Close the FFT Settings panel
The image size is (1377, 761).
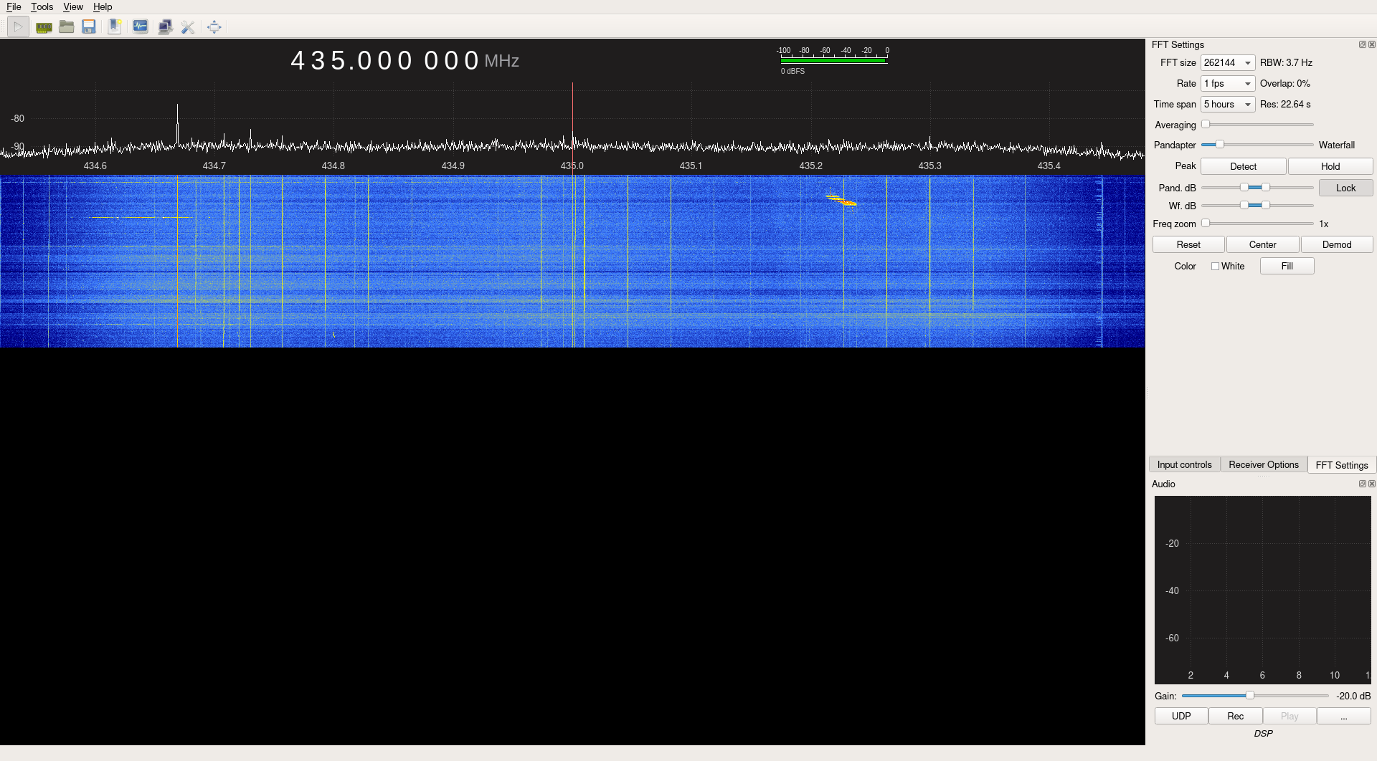(1372, 44)
